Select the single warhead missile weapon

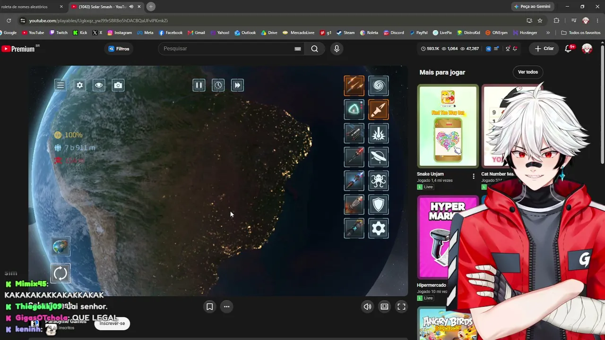click(378, 110)
